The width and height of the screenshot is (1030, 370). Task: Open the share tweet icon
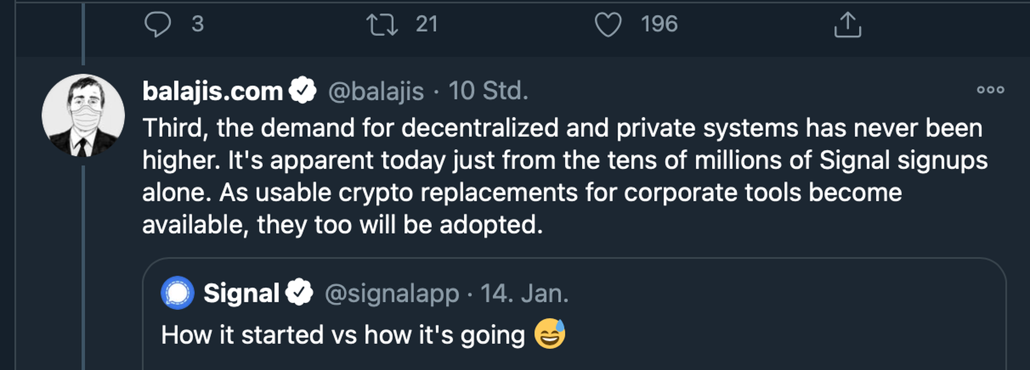[847, 25]
